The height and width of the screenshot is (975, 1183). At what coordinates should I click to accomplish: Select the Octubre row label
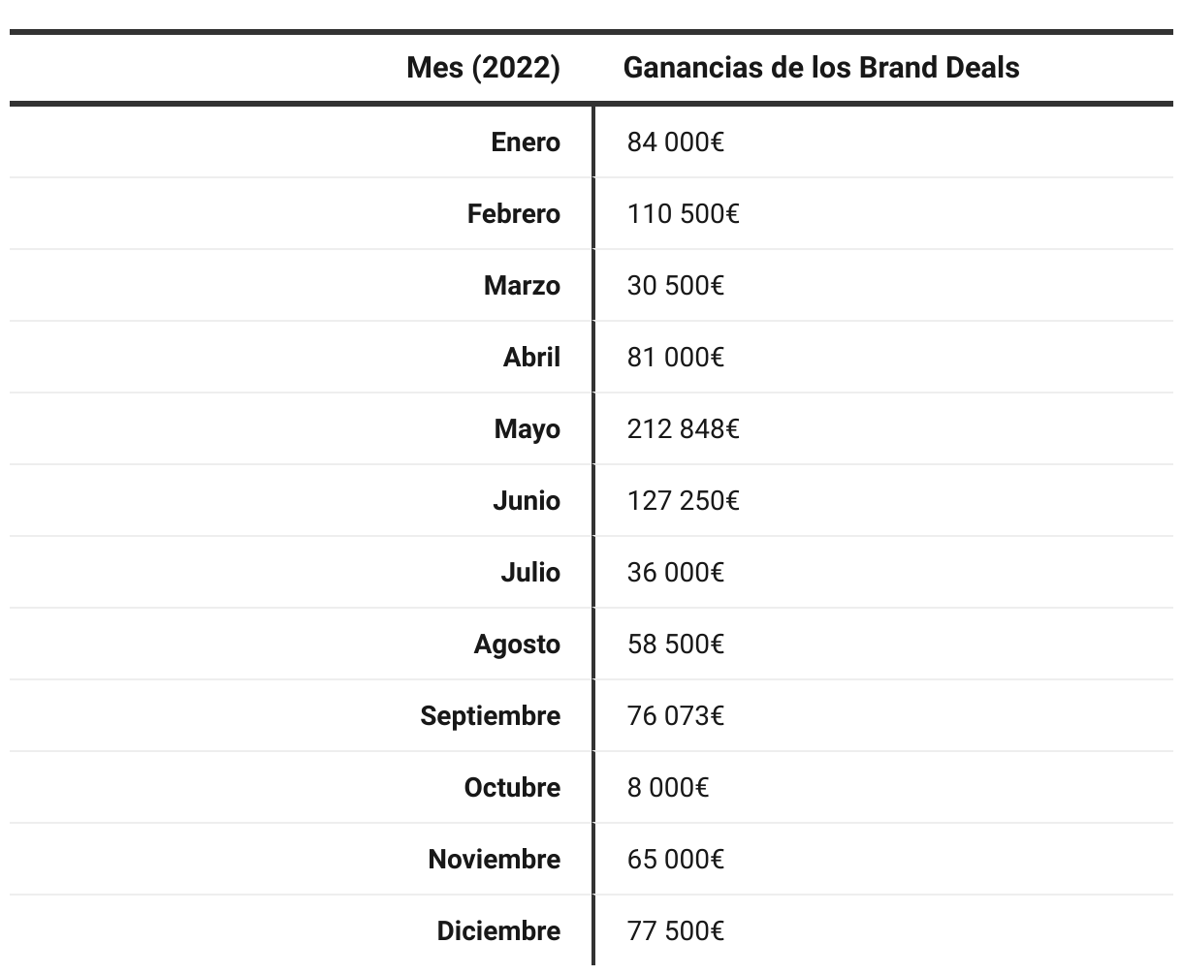(512, 788)
